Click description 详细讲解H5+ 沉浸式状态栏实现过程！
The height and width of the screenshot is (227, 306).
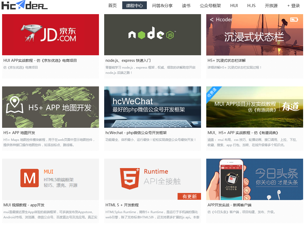point(234,68)
